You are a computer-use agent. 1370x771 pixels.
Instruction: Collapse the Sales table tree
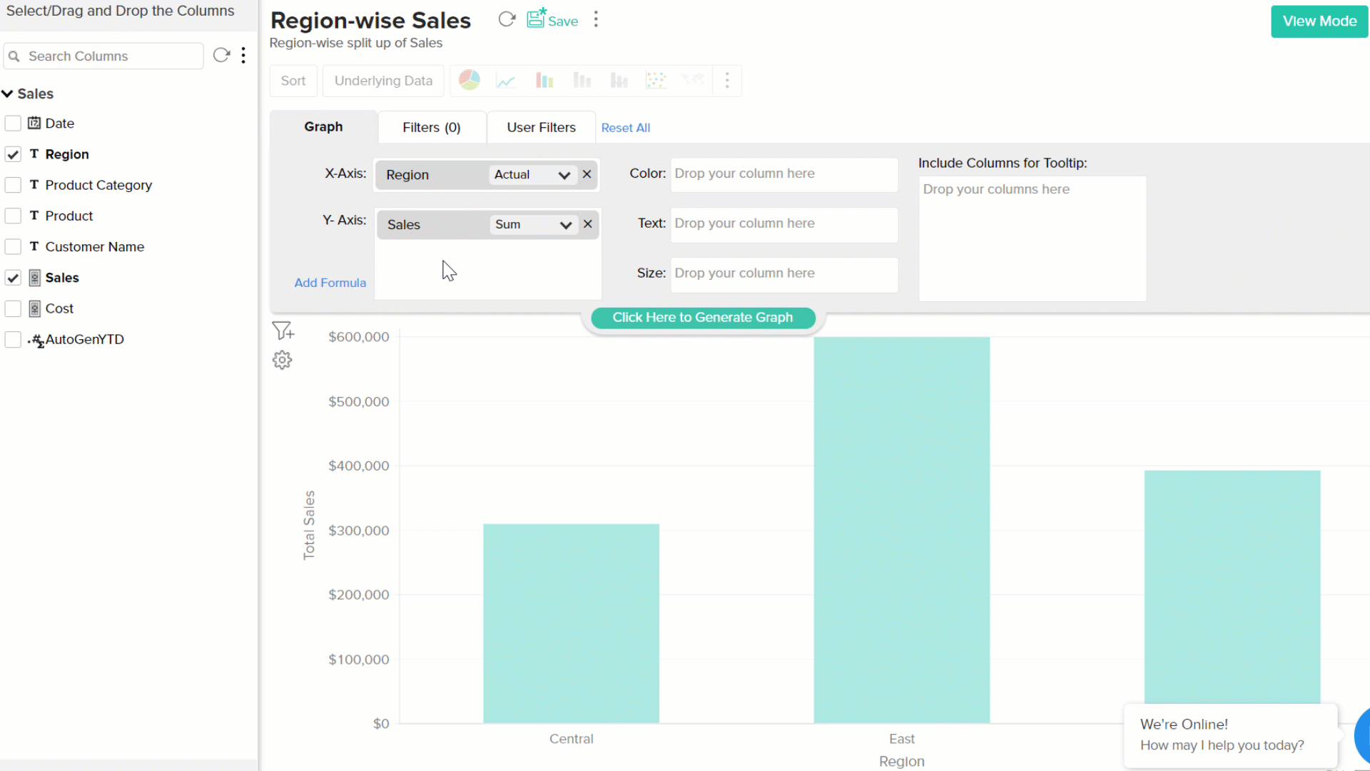(x=8, y=94)
